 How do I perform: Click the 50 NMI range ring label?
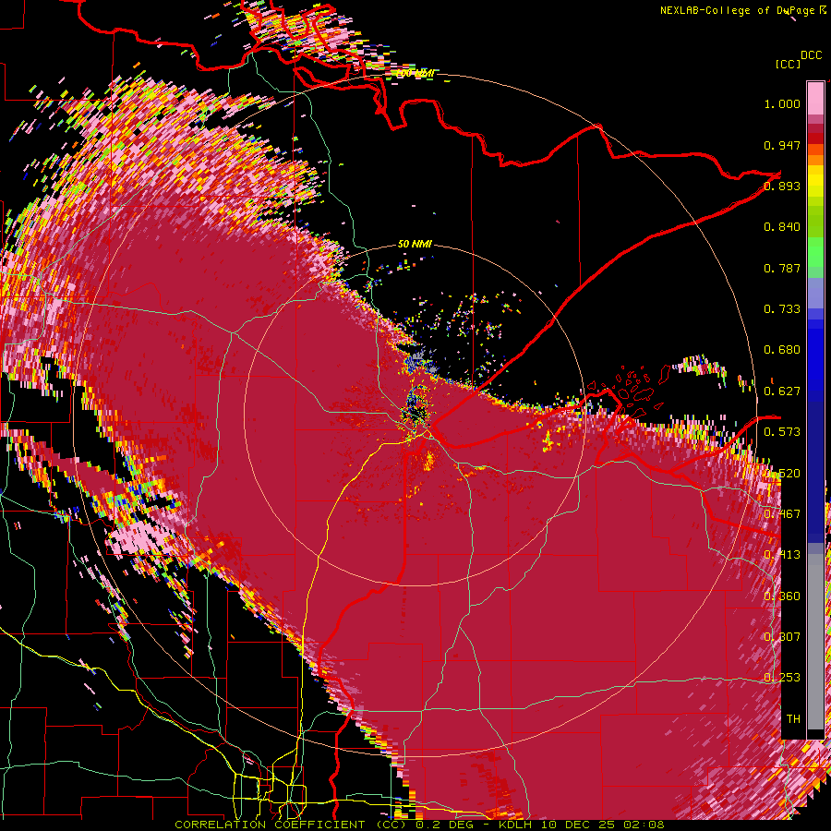point(415,245)
